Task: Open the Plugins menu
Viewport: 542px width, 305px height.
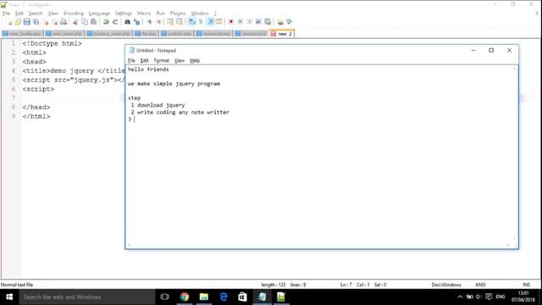Action: pyautogui.click(x=178, y=14)
